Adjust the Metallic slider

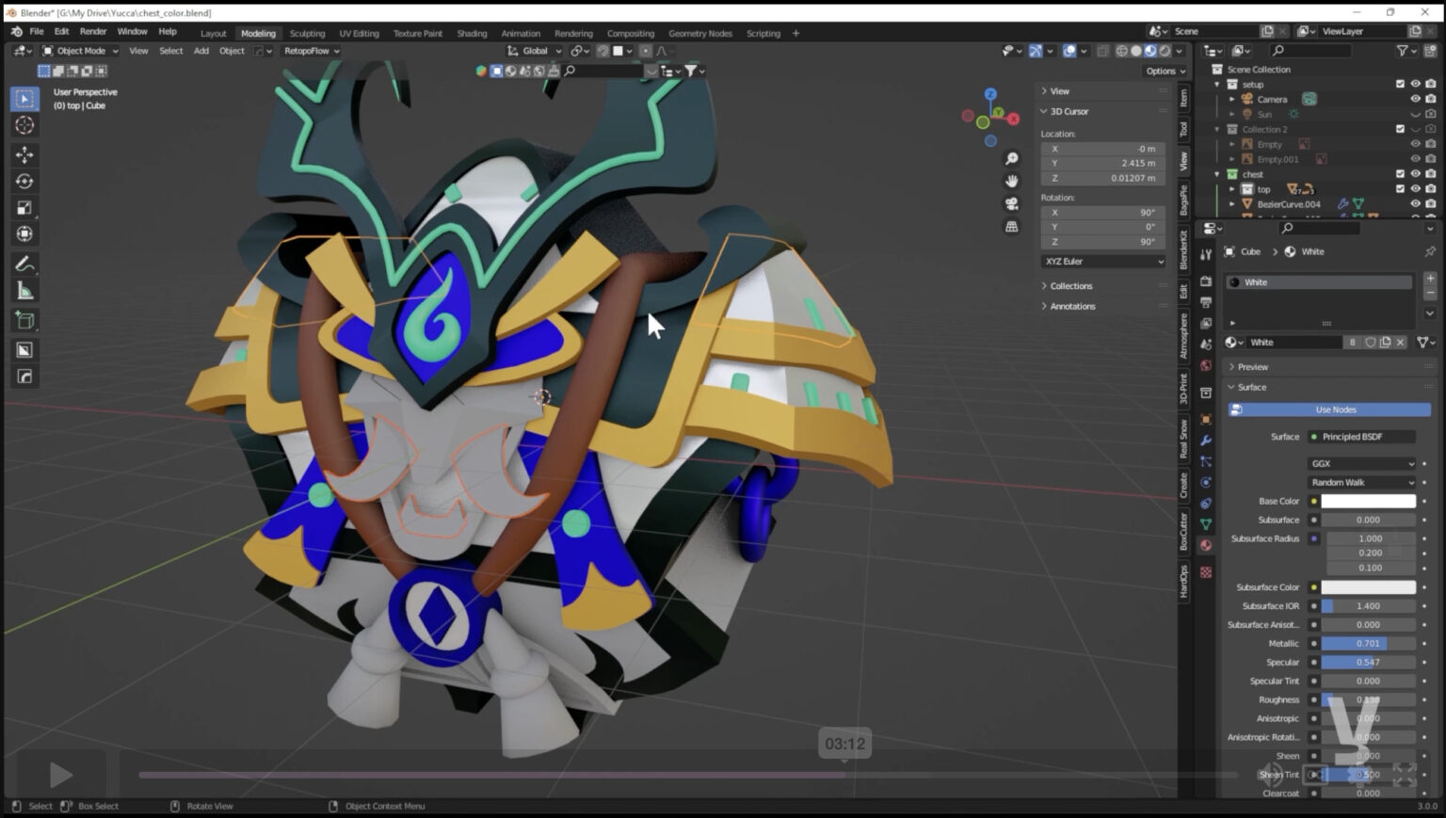point(1367,644)
